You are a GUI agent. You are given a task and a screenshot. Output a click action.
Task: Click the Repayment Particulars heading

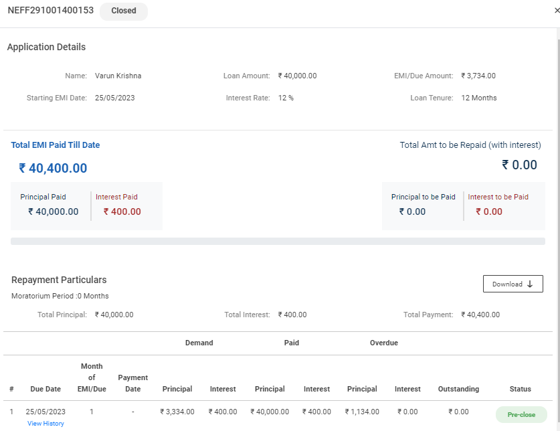[x=59, y=280]
